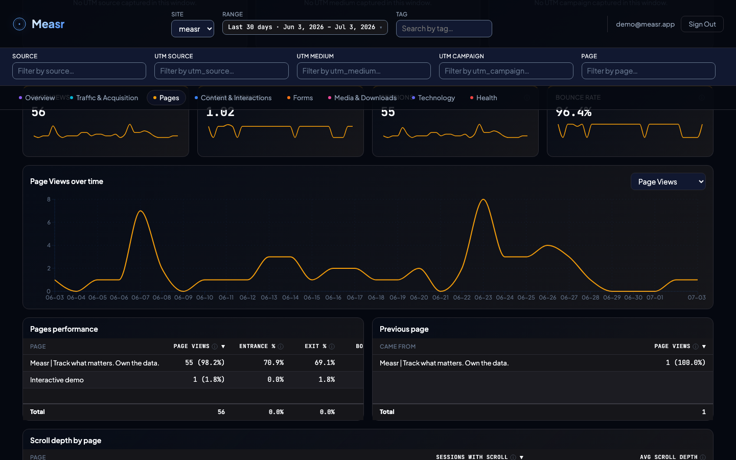
Task: Open info icon beside Entrance % header
Action: 281,347
